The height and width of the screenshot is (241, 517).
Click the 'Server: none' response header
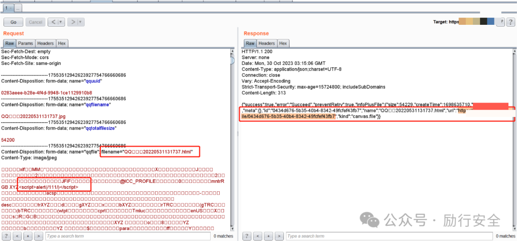tap(255, 58)
